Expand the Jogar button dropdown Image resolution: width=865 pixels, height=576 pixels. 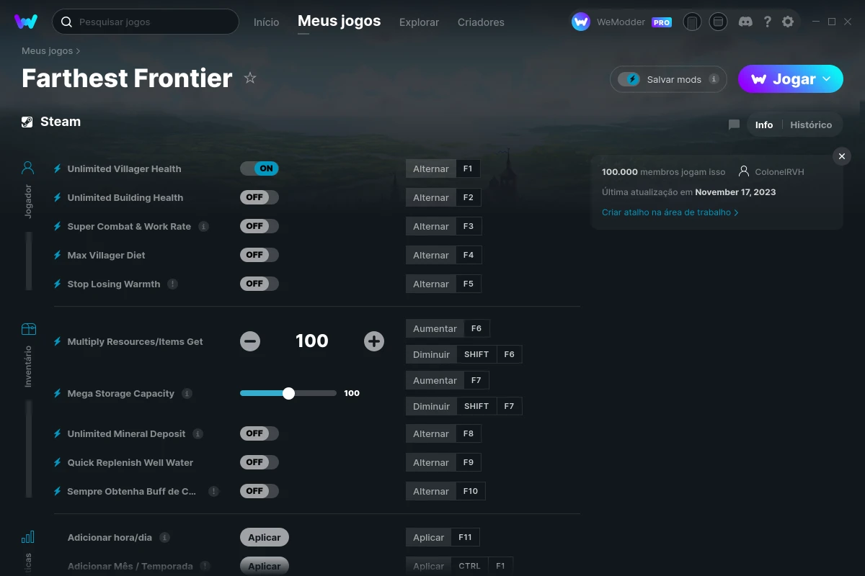827,79
